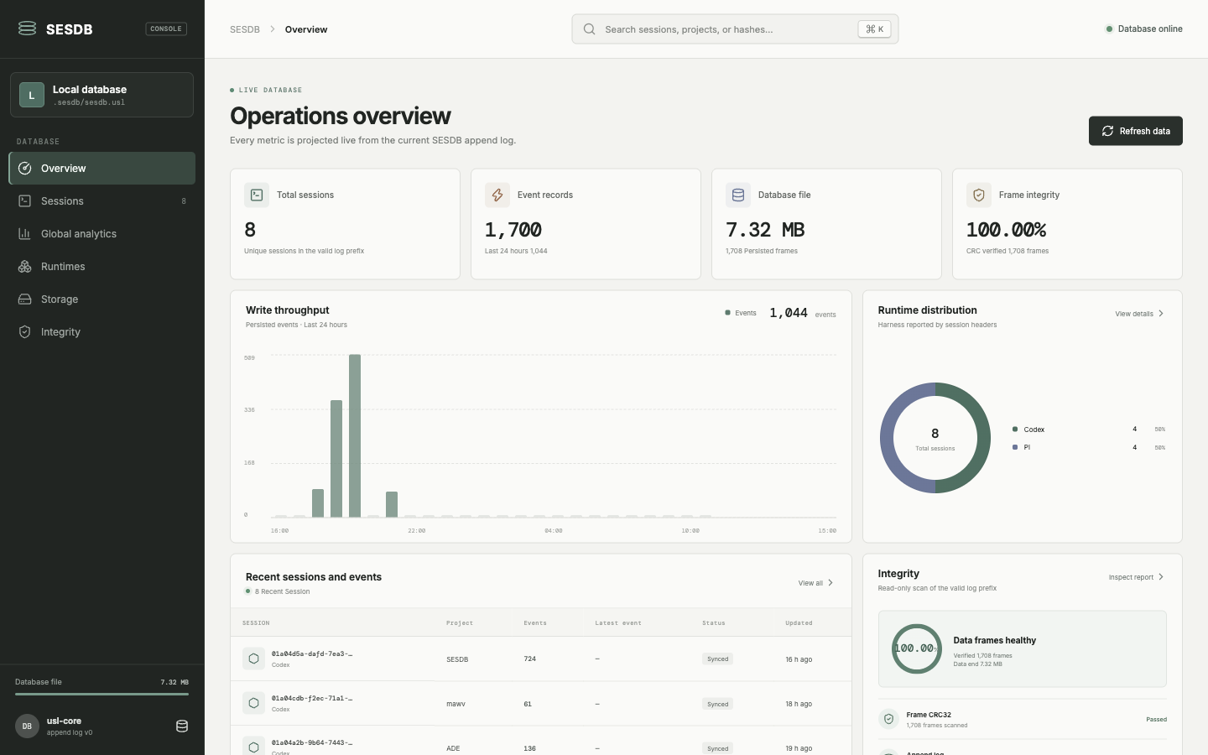This screenshot has width=1208, height=755.
Task: Open View all recent sessions
Action: tap(816, 583)
